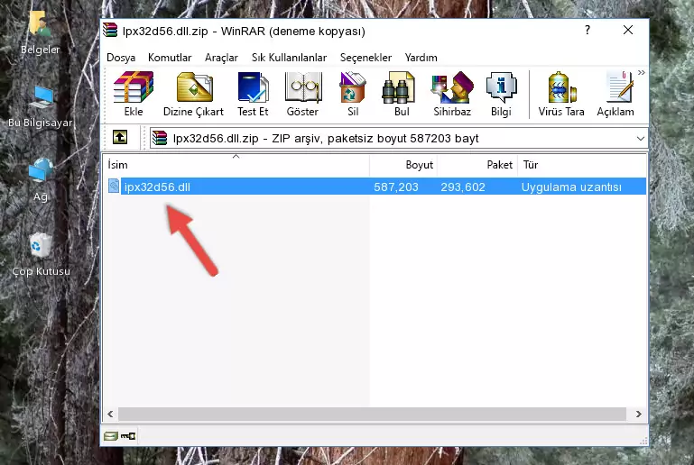Click the Uygulama uzantısı type cell
694x465 pixels.
[571, 187]
